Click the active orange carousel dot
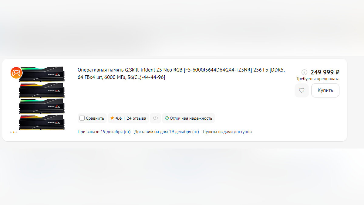Viewport: 364px width, 205px height. [x=14, y=132]
